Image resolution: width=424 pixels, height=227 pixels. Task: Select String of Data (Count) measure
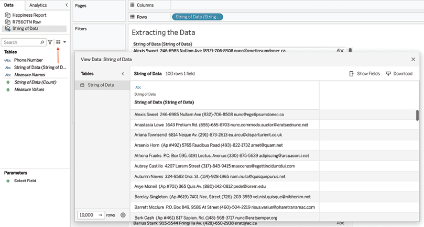(35, 82)
